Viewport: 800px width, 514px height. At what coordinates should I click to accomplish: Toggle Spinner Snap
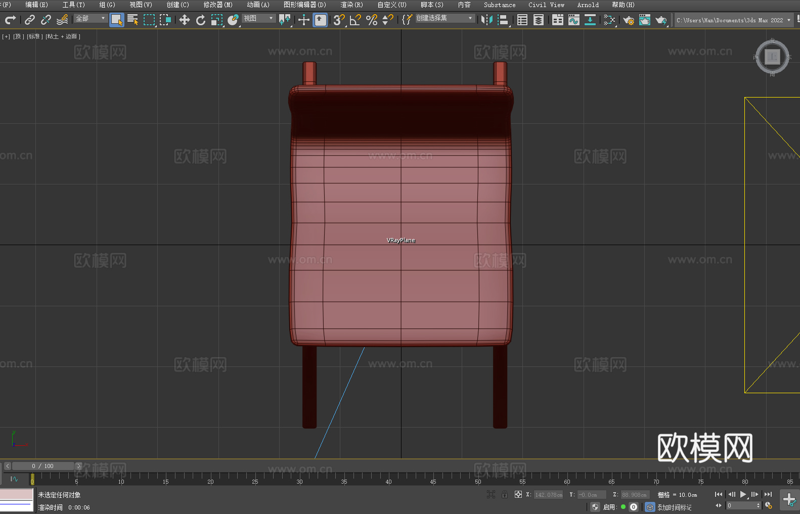(x=388, y=20)
